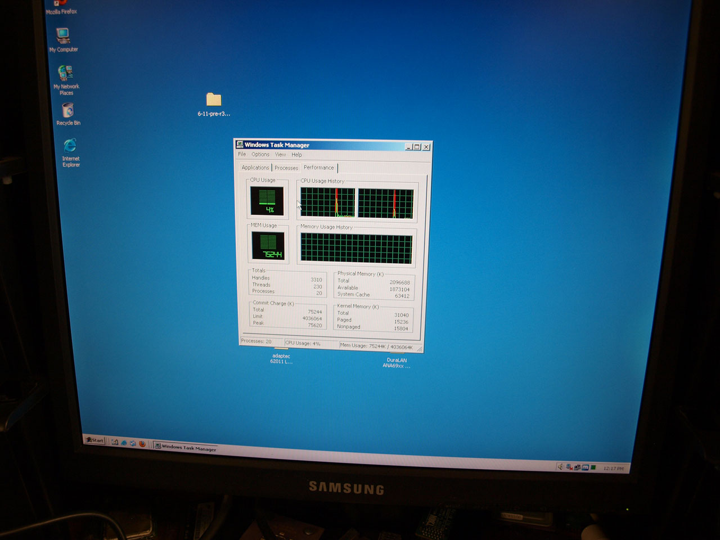This screenshot has width=720, height=540.
Task: Launch Outlook Express from quick launch
Action: 133,443
